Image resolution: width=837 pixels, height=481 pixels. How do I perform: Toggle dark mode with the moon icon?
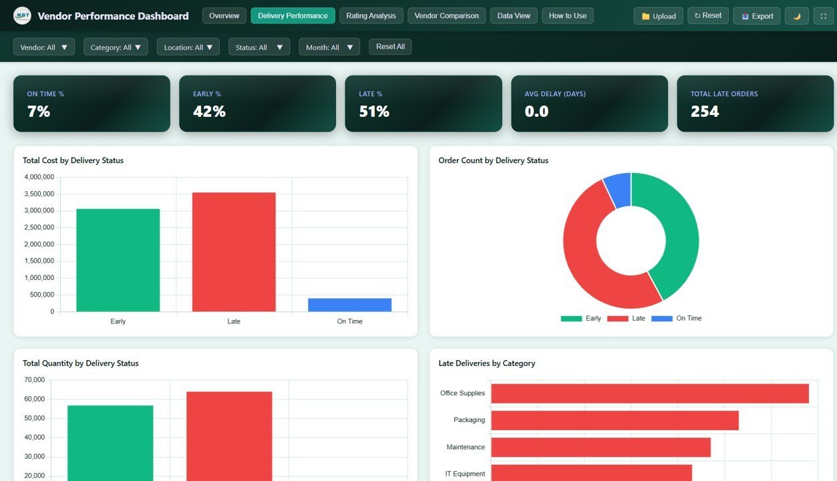(796, 15)
